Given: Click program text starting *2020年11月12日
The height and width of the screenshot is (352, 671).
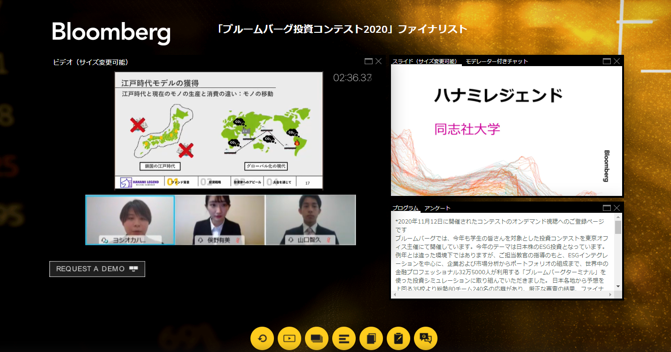Looking at the screenshot, I should (500, 225).
